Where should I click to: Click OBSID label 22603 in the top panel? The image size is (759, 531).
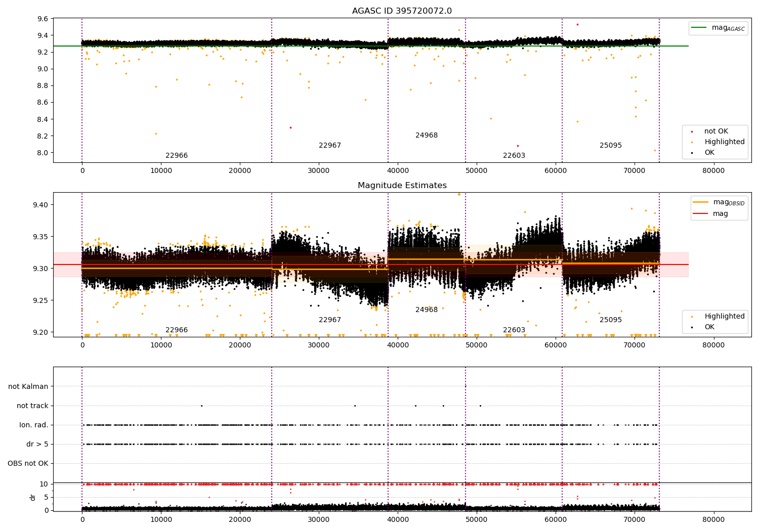(514, 156)
